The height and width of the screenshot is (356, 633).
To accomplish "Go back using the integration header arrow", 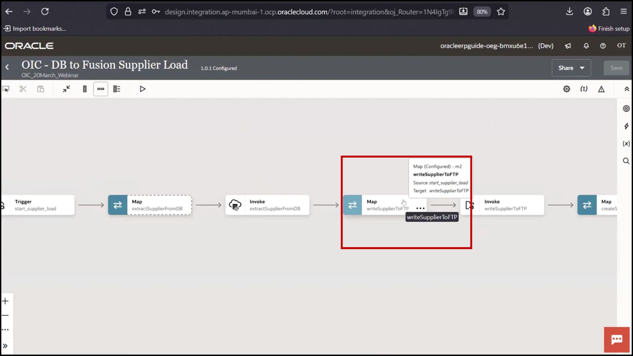I will pyautogui.click(x=7, y=67).
